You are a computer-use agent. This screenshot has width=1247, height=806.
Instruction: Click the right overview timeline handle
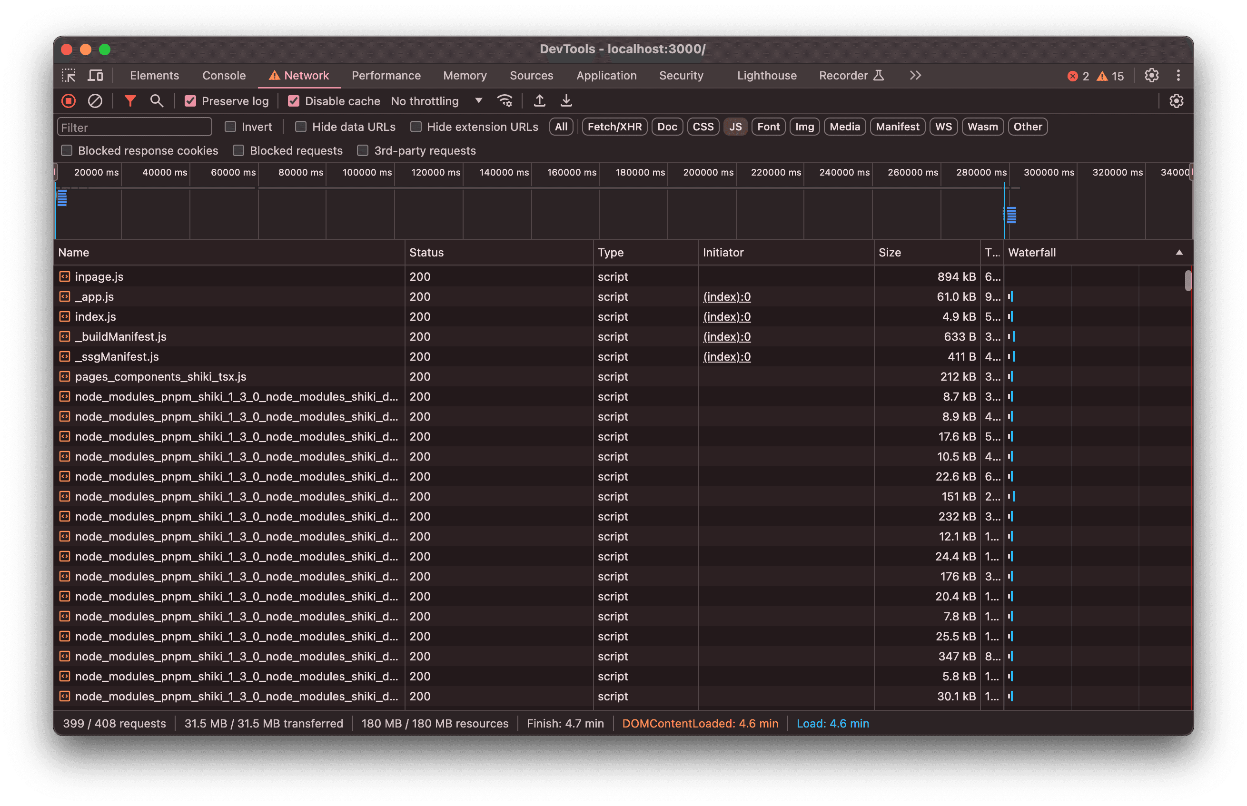point(1190,172)
